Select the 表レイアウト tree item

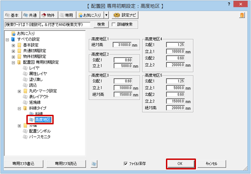39,97
